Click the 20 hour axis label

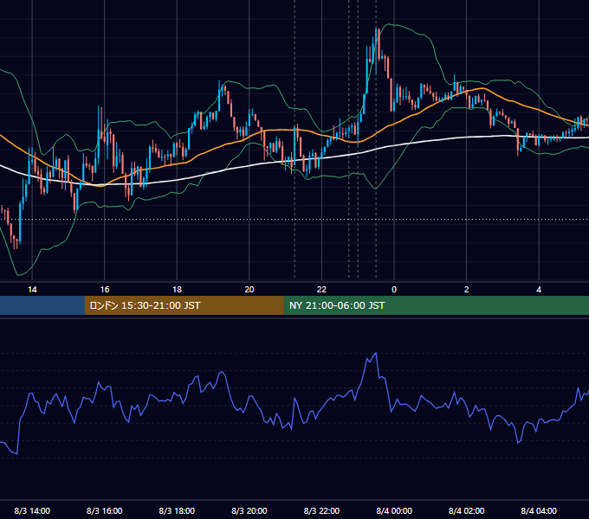(249, 290)
